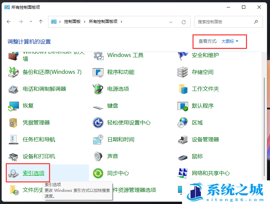Open the 凭据管理器 safe icon
Viewport: 270px width, 204px height.
(14, 123)
